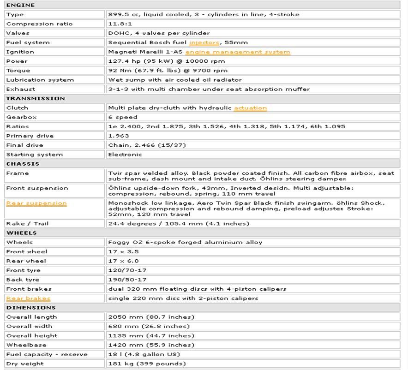Image resolution: width=408 pixels, height=370 pixels.
Task: Open the orange "injectors" link
Action: (x=204, y=42)
